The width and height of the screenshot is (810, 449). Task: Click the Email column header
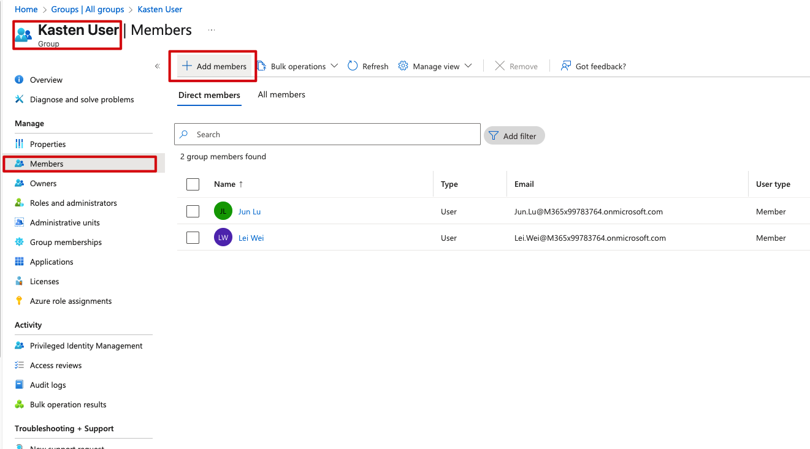(524, 184)
